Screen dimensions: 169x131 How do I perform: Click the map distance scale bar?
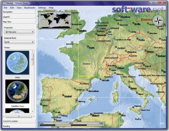tap(72, 124)
